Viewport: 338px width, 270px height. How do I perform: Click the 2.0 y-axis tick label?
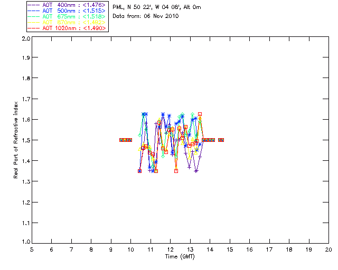point(26,38)
